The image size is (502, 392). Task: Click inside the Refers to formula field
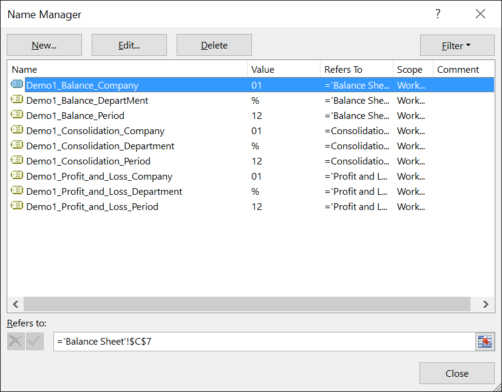point(263,342)
